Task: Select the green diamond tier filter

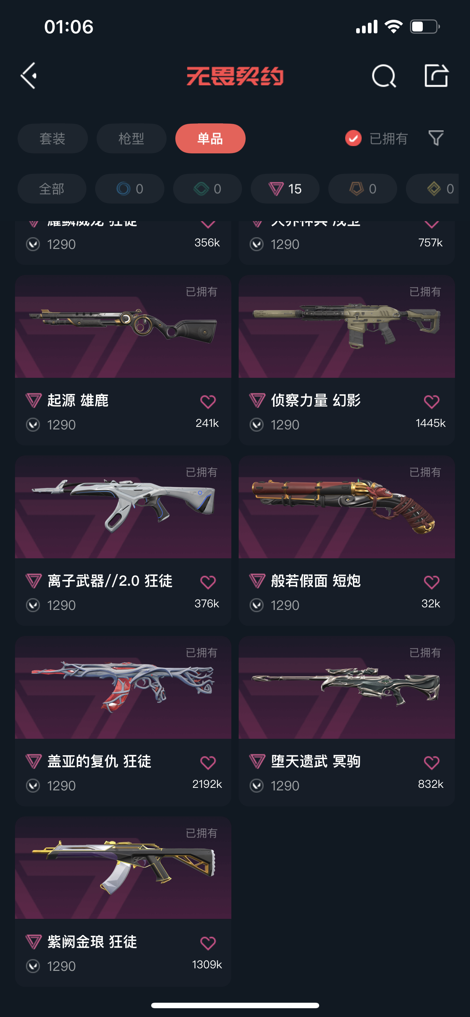Action: [x=207, y=189]
